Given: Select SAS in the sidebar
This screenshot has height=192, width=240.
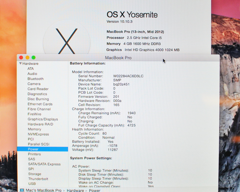Looking at the screenshot, I should (x=31, y=159).
